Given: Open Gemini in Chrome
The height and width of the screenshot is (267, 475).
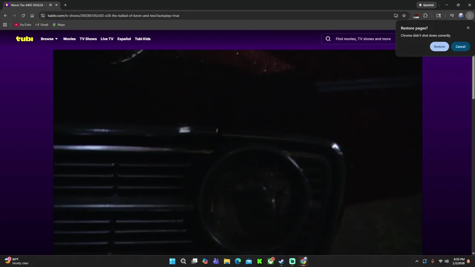Looking at the screenshot, I should pyautogui.click(x=426, y=5).
